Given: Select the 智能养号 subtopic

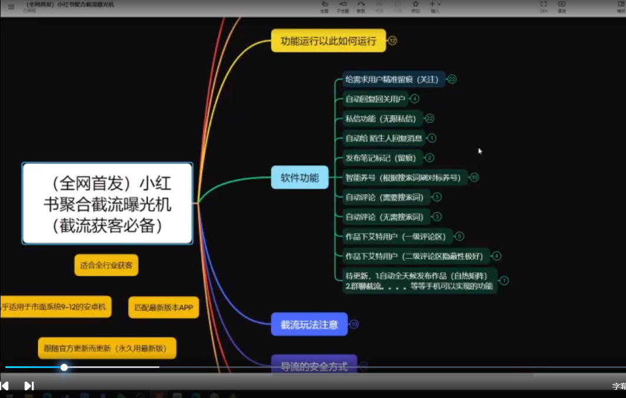Looking at the screenshot, I should (x=404, y=178).
